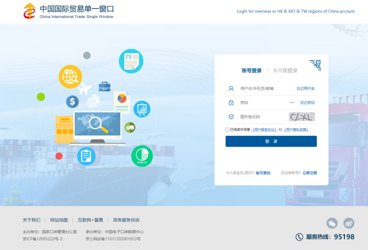Click the 忘记用户名 link

[x=305, y=89]
